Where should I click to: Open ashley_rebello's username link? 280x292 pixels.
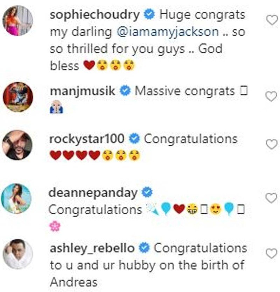coord(92,248)
